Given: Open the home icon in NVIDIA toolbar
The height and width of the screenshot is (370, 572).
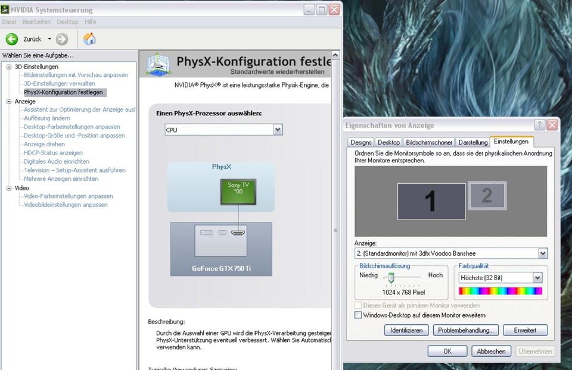Looking at the screenshot, I should tap(89, 39).
